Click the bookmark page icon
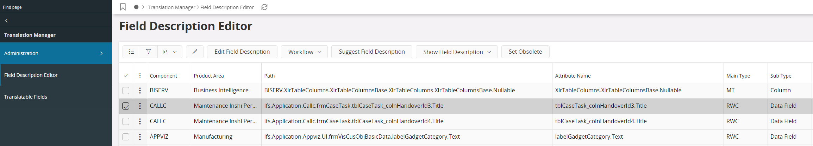Image resolution: width=813 pixels, height=146 pixels. (123, 7)
